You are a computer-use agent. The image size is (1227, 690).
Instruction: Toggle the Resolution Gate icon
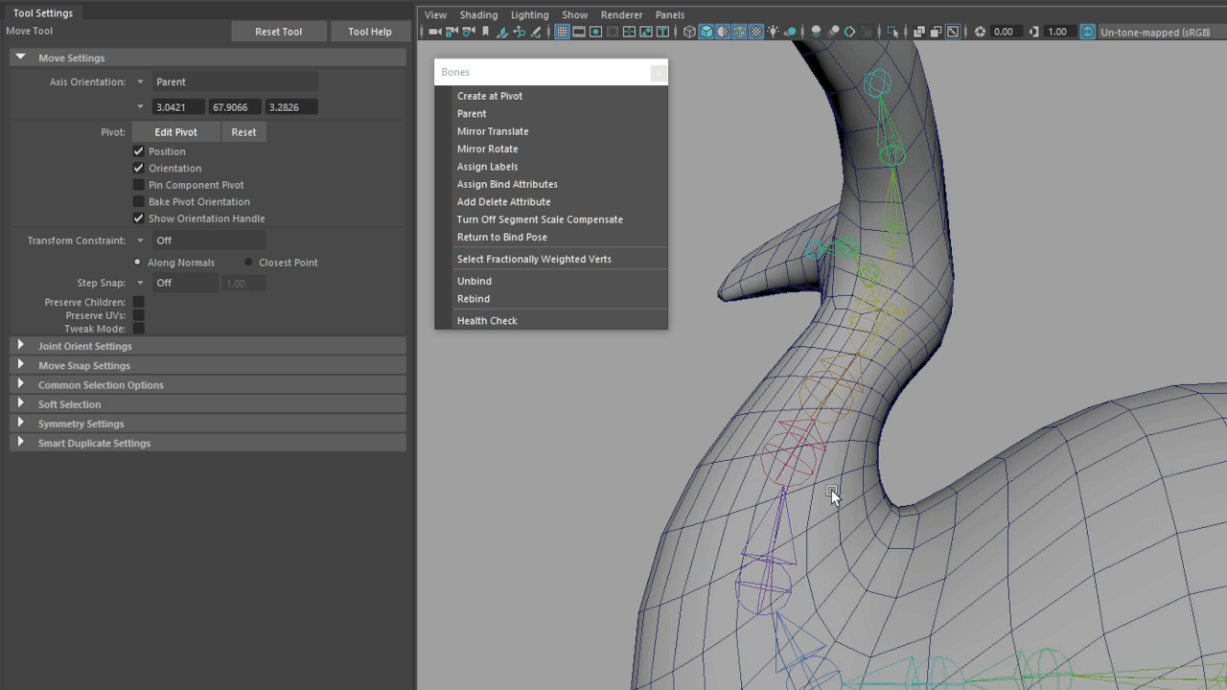[596, 32]
